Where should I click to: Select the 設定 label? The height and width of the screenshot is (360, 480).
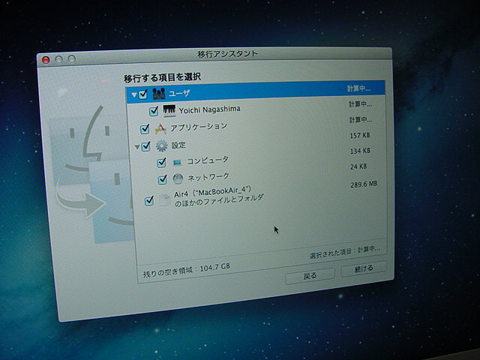pos(178,145)
